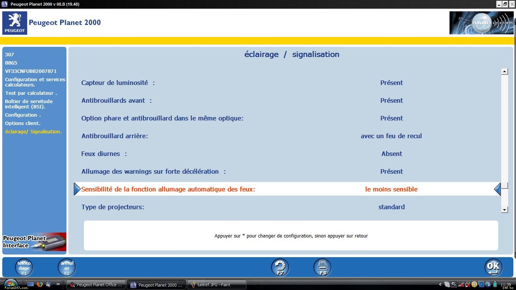Click the left blue selection arrow
Viewport: 516px width, 290px height.
click(77, 189)
